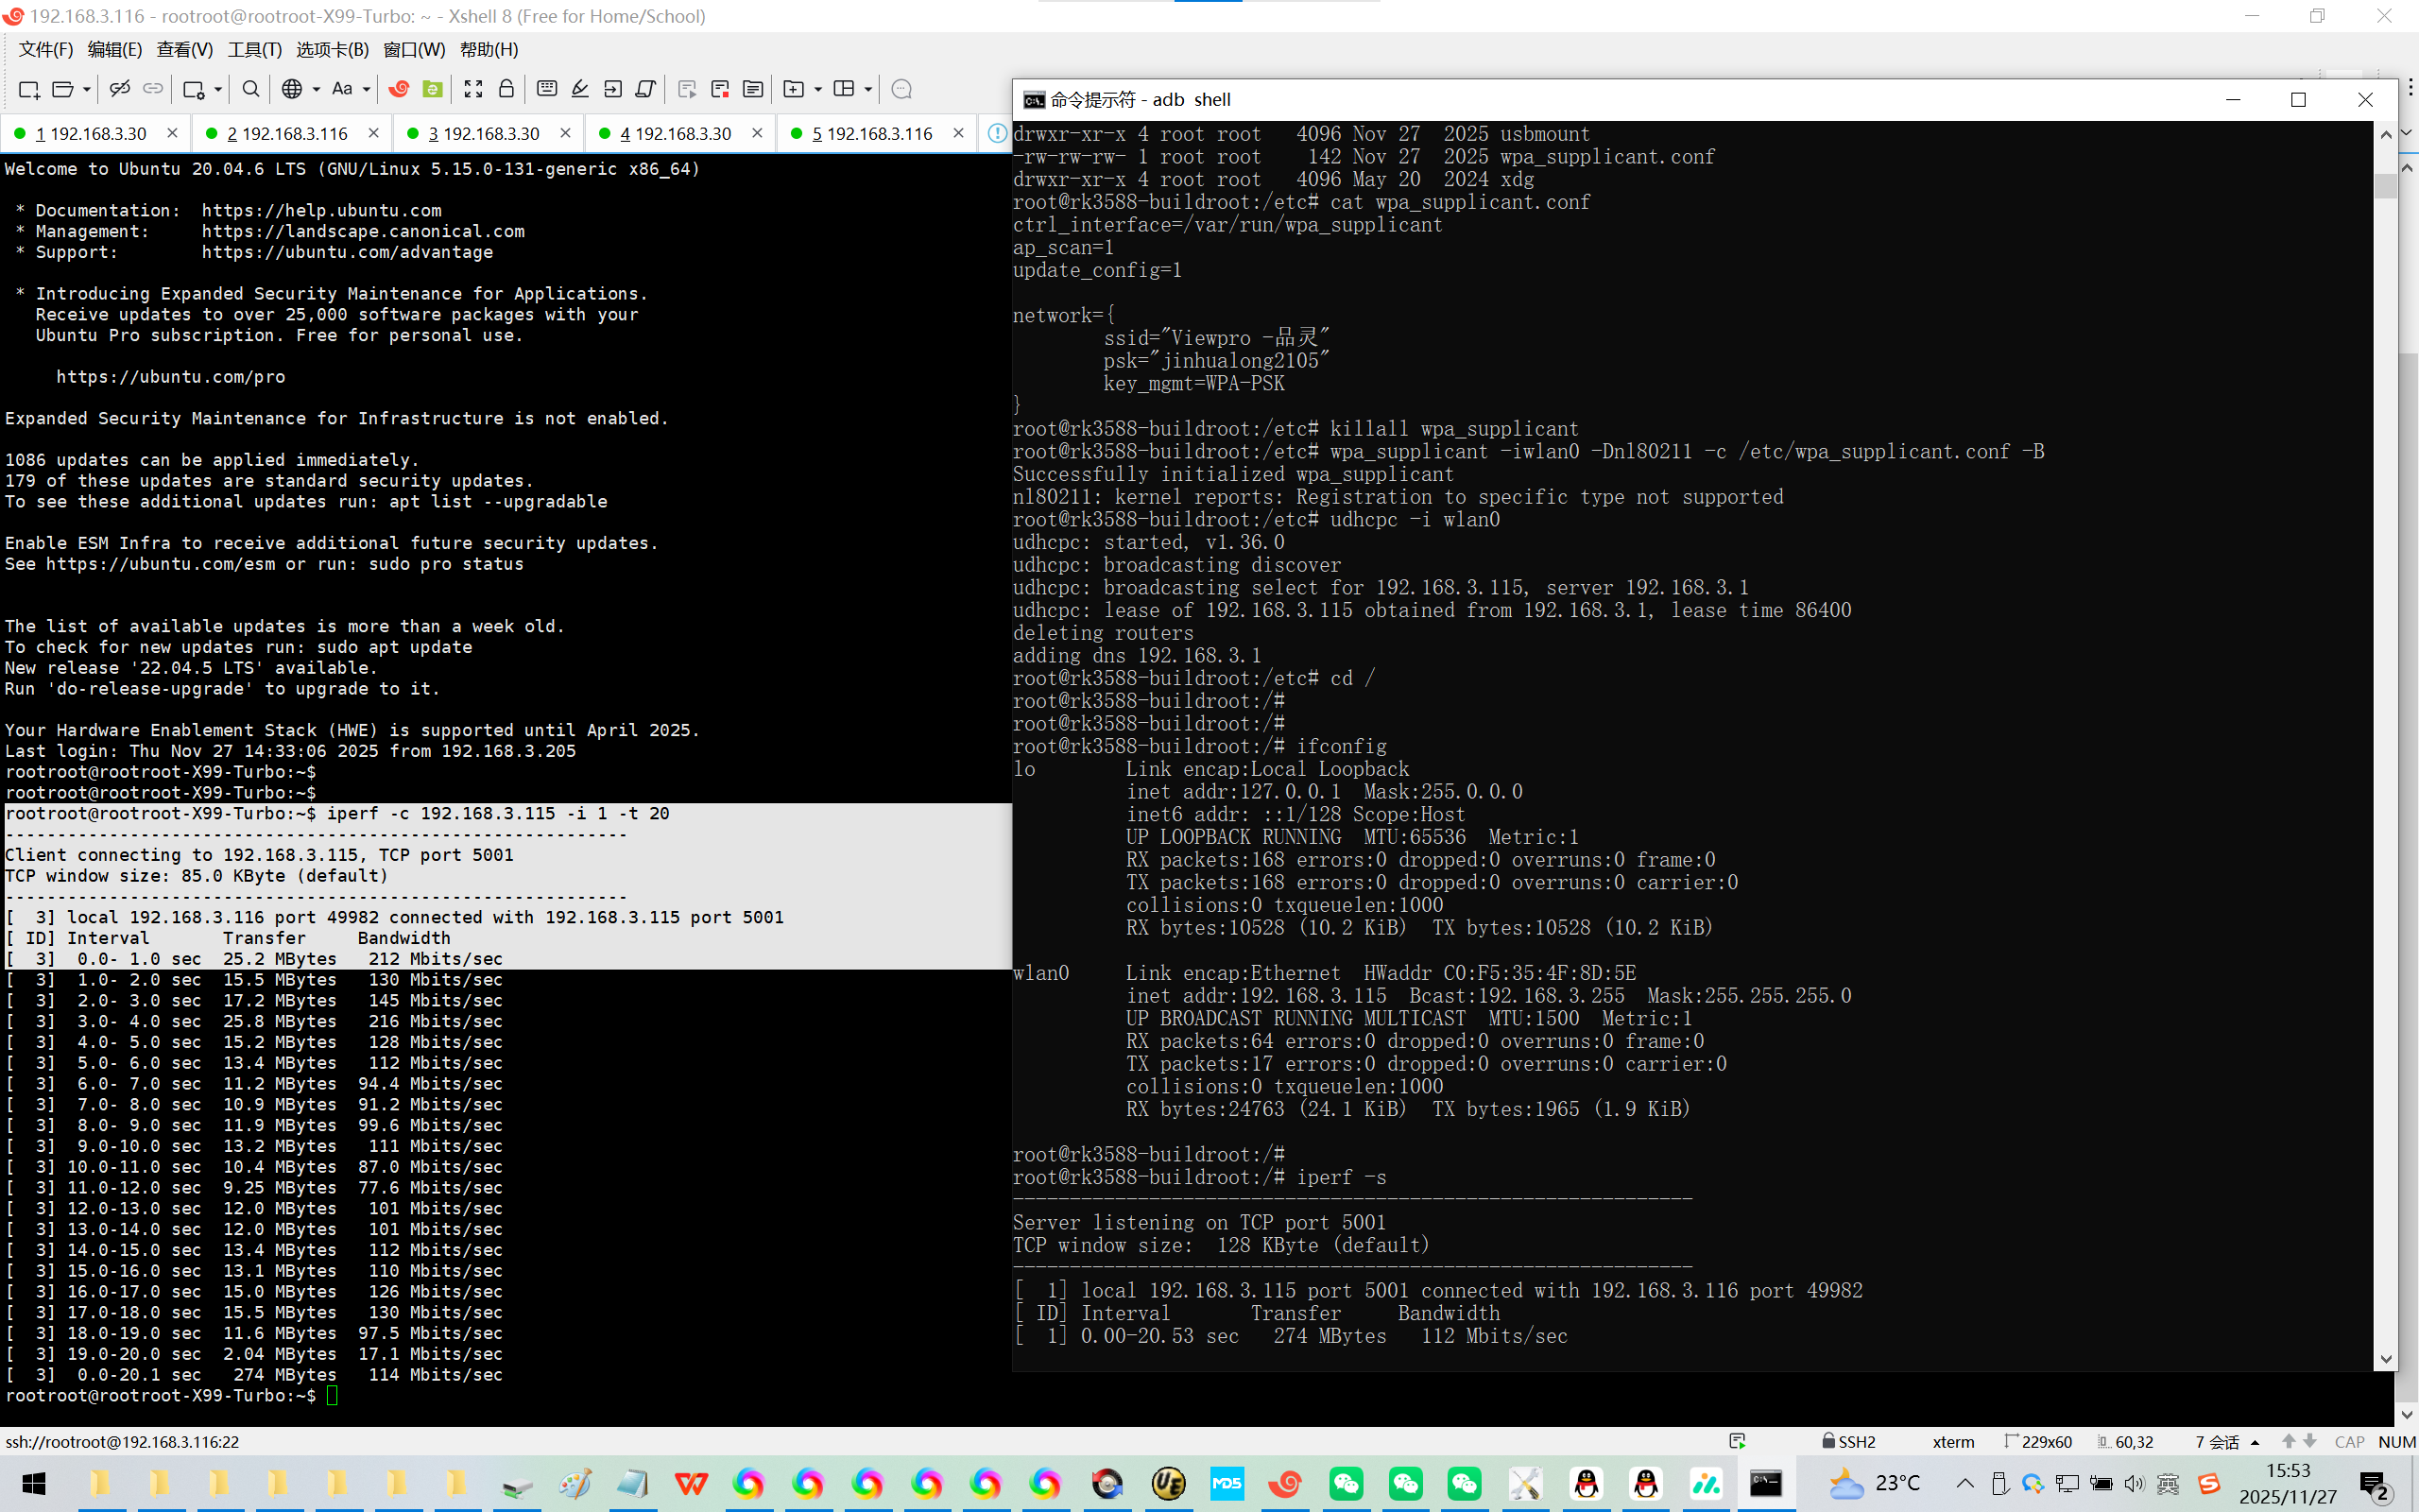Close the 1 192.168.3.30 tab
The image size is (2419, 1512).
172,133
